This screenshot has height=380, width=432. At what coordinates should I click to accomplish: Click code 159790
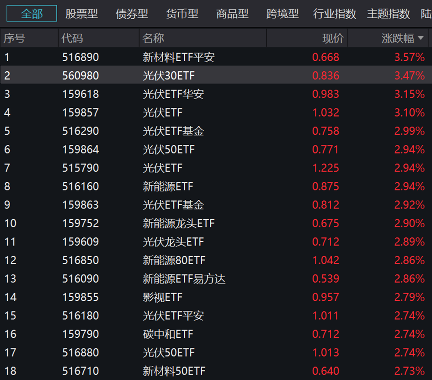point(80,334)
